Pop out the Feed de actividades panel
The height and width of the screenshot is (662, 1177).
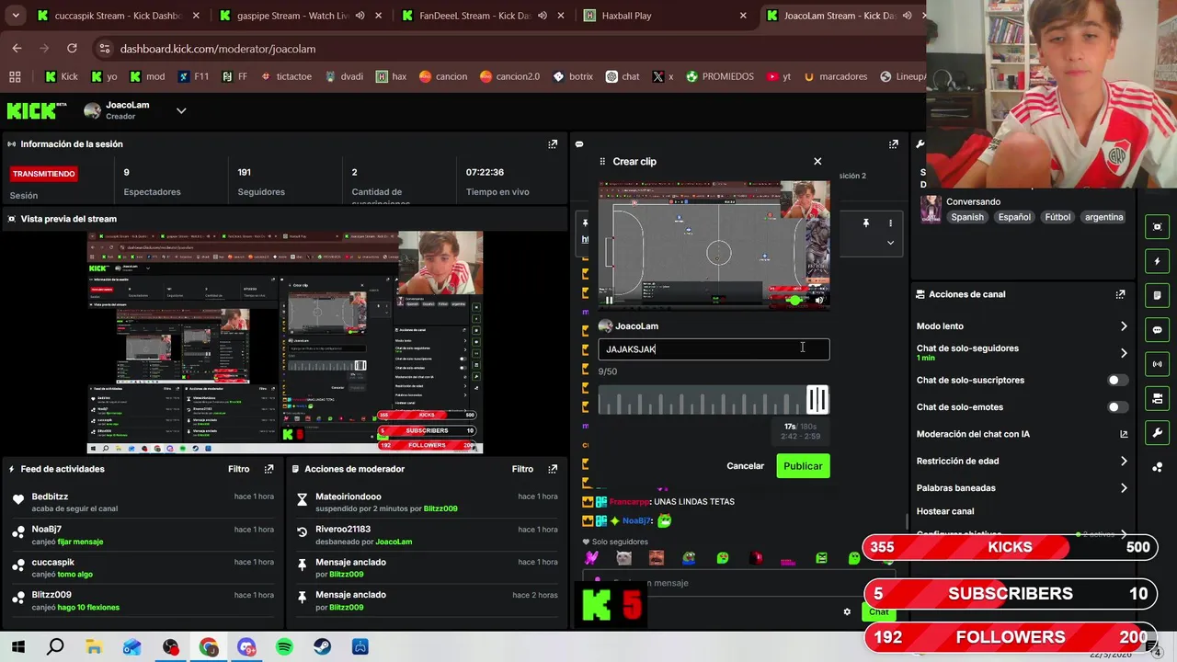(269, 469)
